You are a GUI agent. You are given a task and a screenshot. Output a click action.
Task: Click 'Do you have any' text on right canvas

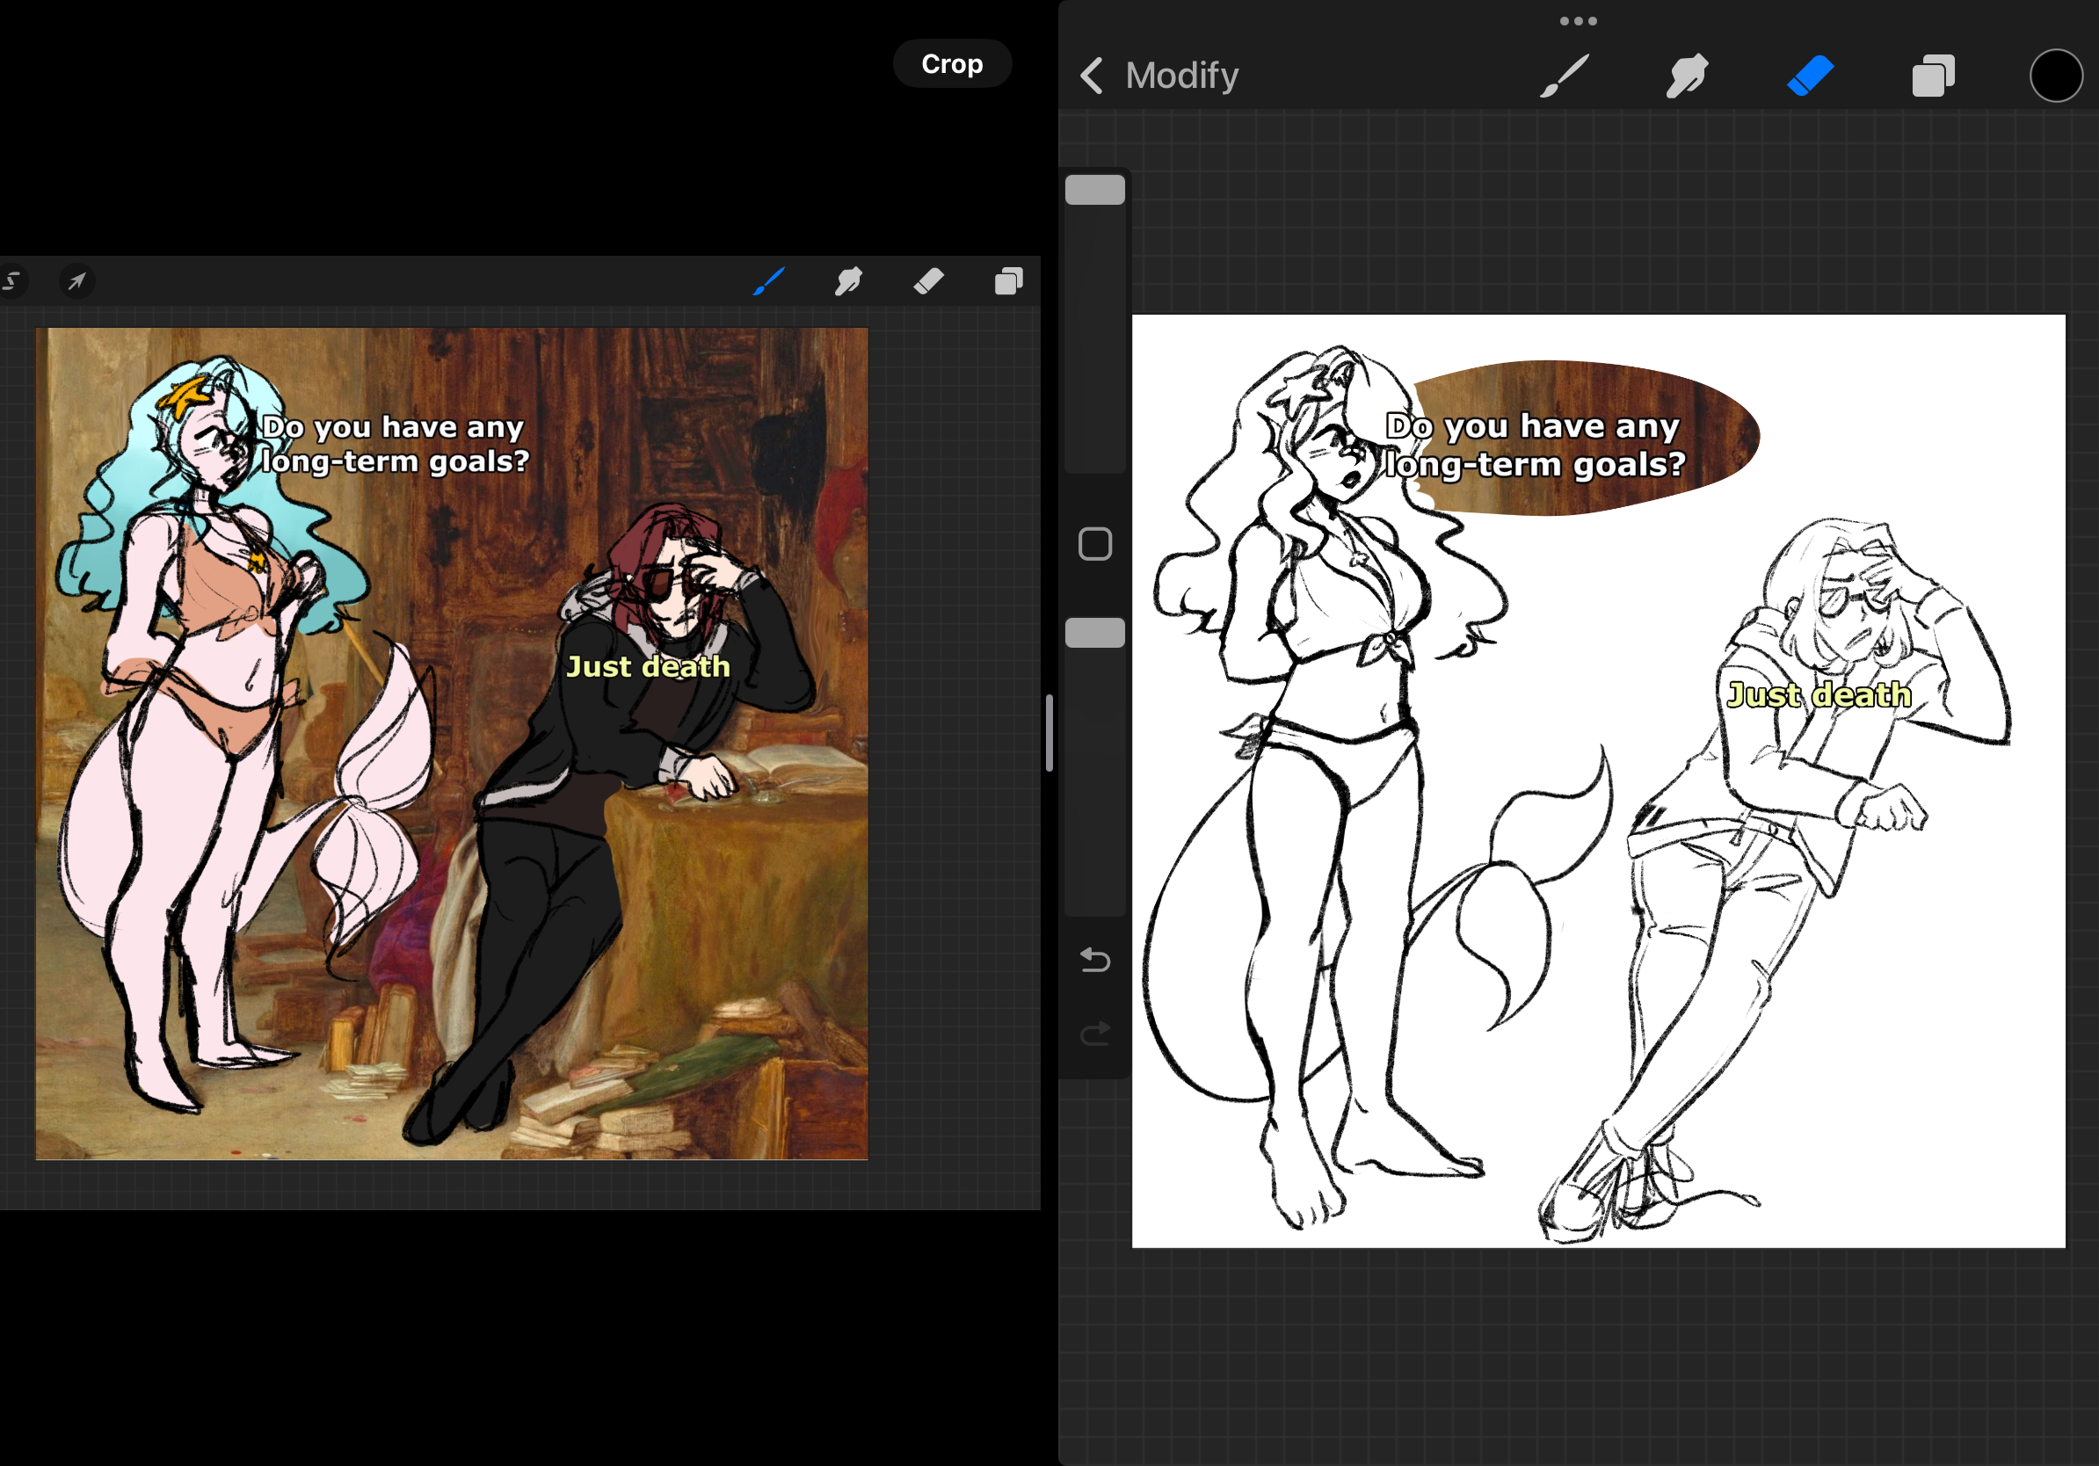coord(1533,427)
